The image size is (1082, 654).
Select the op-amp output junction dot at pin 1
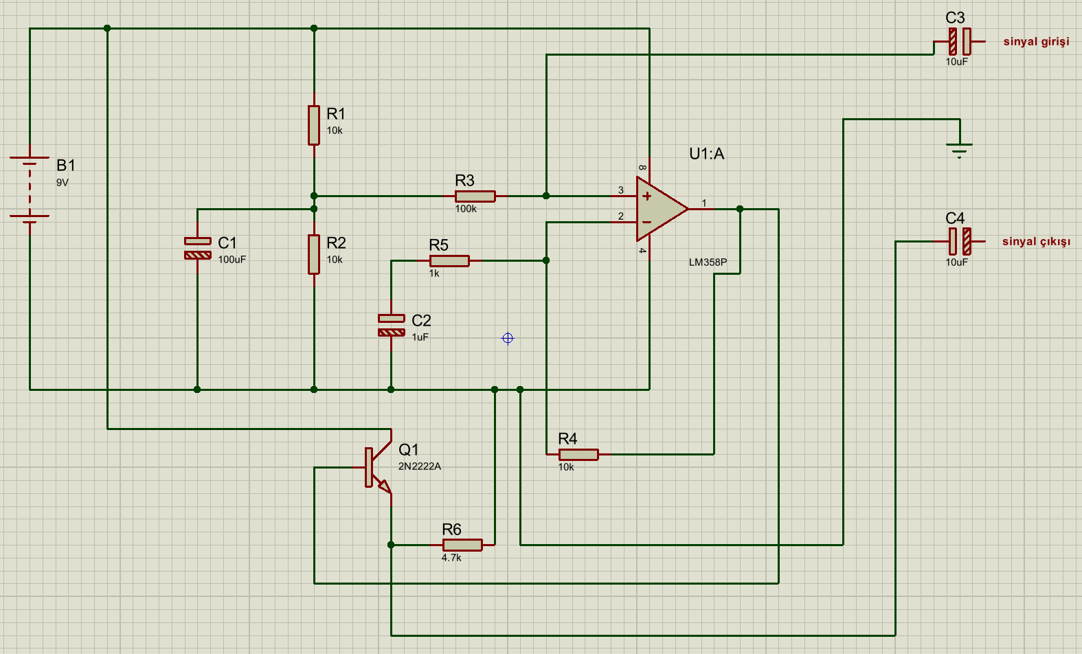click(740, 209)
